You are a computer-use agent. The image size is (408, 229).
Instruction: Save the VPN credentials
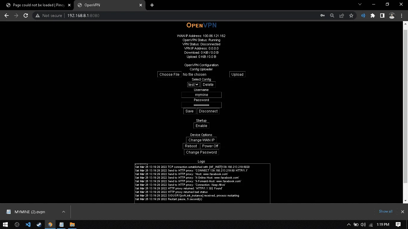(x=189, y=111)
